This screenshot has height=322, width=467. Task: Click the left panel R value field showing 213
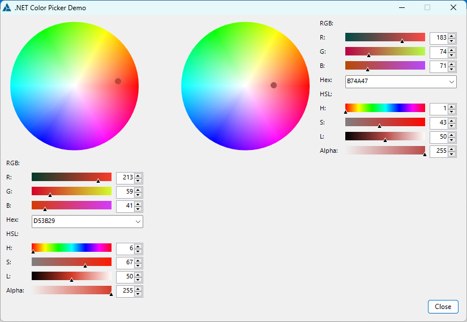point(125,178)
